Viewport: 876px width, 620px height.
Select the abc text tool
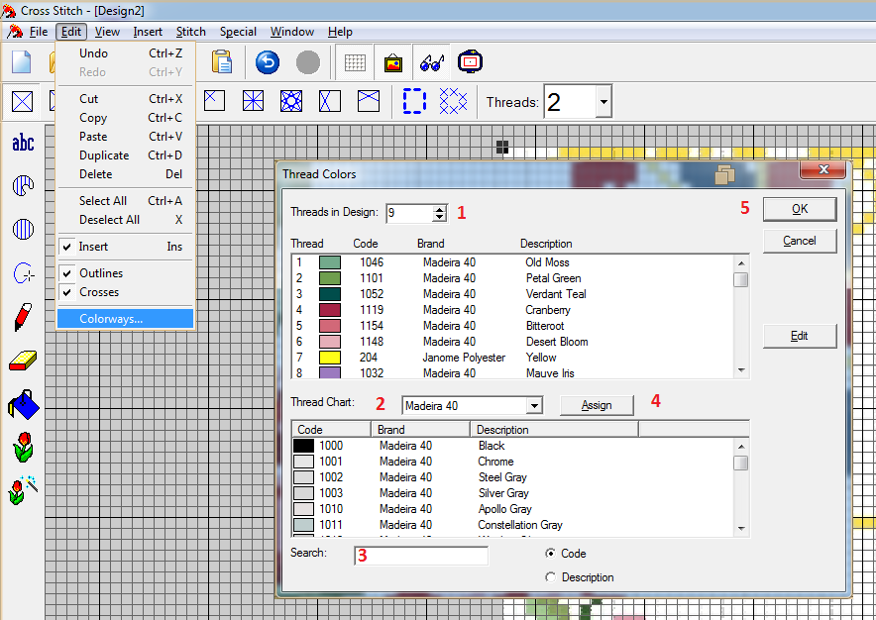pos(23,144)
